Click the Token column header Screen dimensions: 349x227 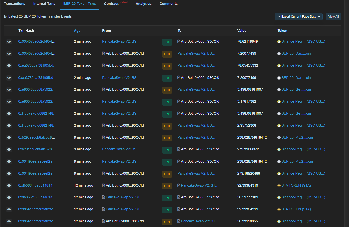pyautogui.click(x=282, y=31)
